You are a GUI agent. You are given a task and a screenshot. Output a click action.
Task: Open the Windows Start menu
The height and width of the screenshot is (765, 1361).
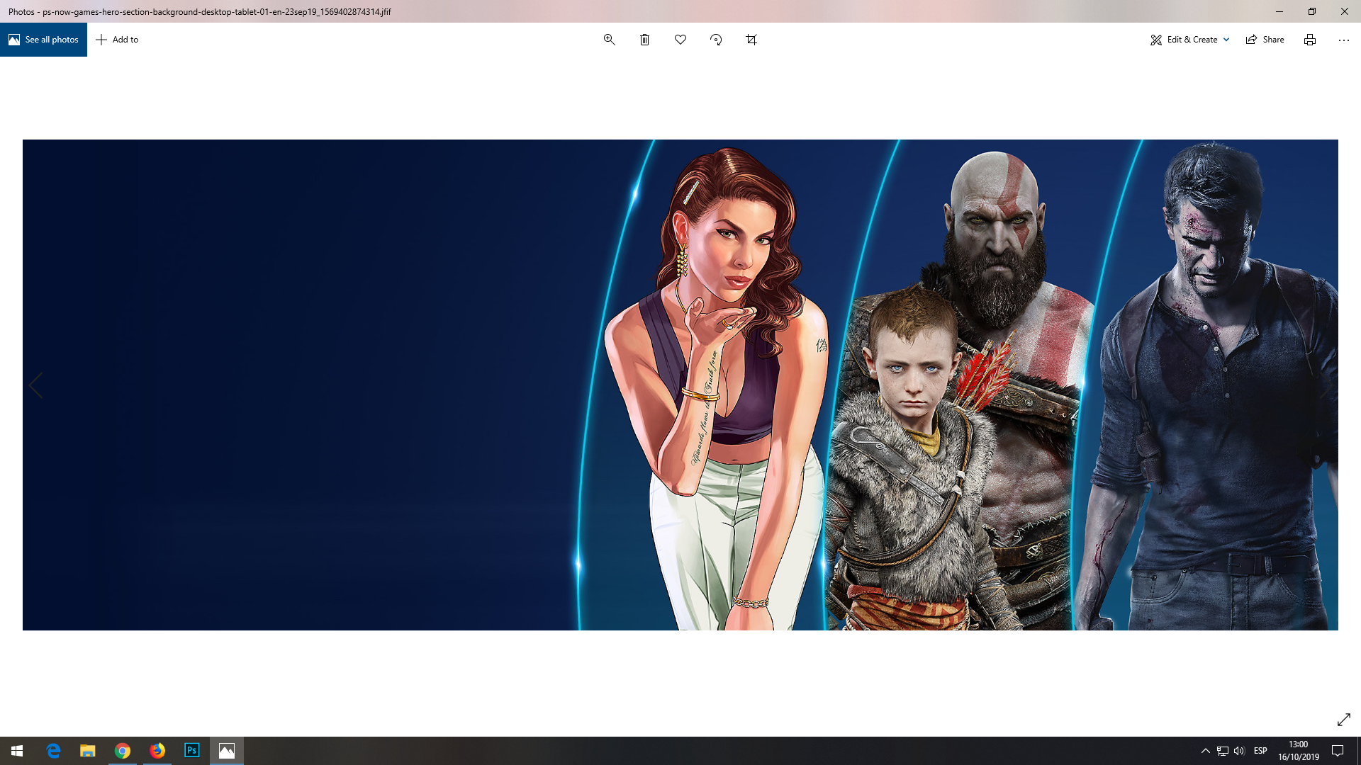click(x=17, y=751)
